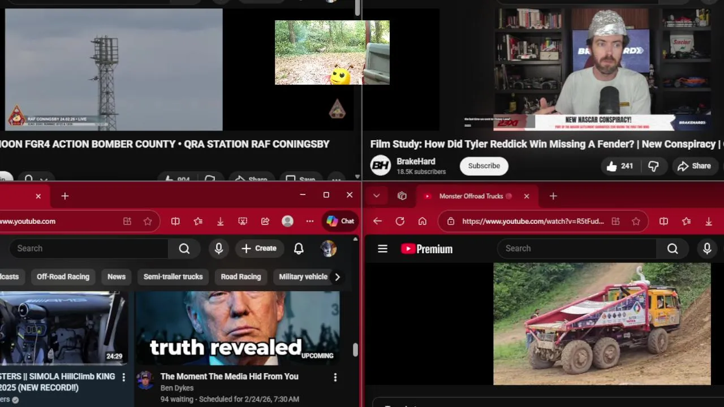Open options menu for the SIMOLA HillClimb video
The image size is (724, 407).
123,377
